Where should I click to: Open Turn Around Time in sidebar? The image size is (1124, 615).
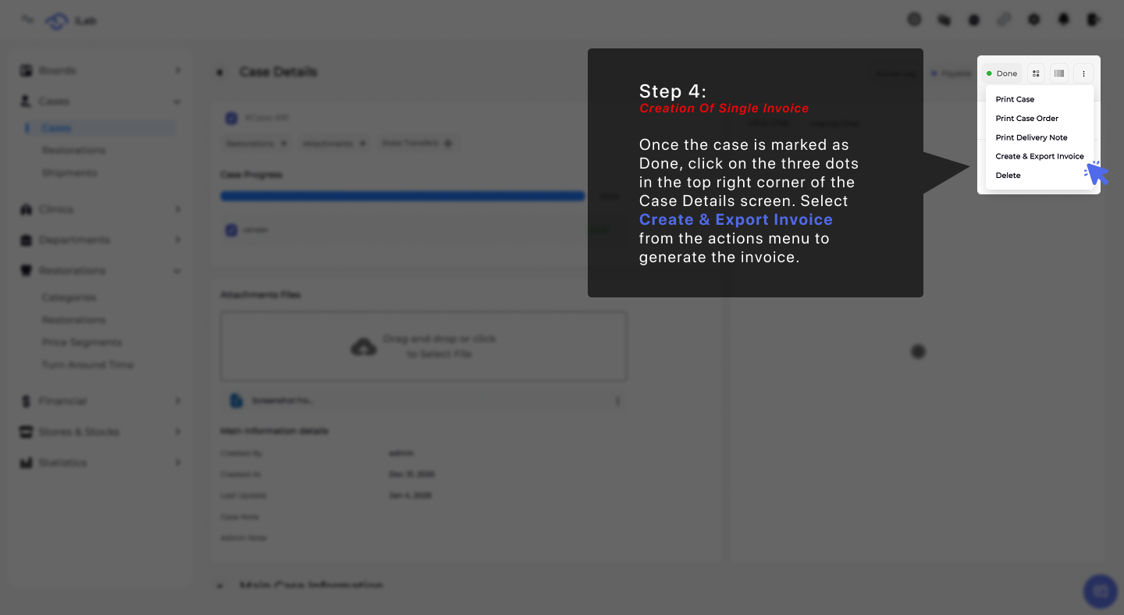pyautogui.click(x=87, y=365)
